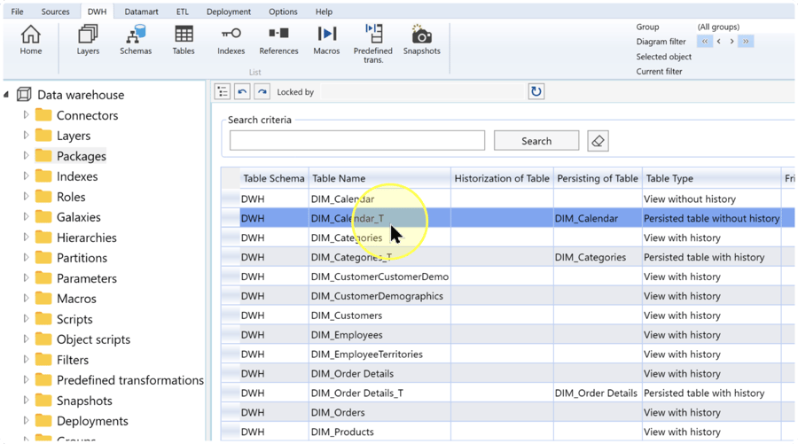Image resolution: width=798 pixels, height=444 pixels.
Task: Click the Scripts folder icon
Action: click(43, 319)
